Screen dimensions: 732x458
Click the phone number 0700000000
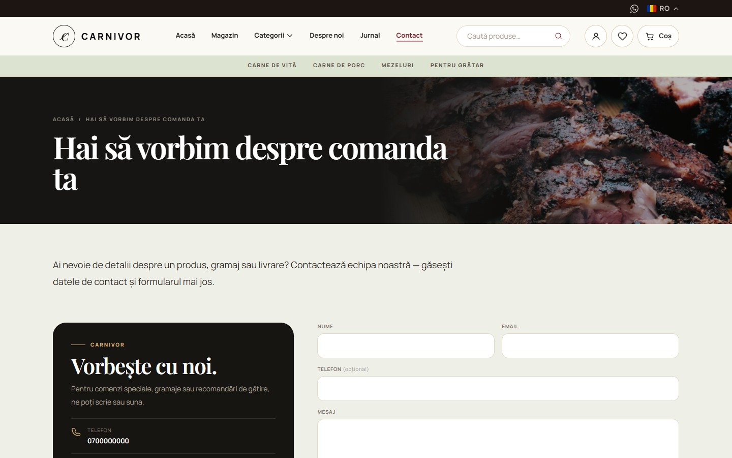point(108,441)
